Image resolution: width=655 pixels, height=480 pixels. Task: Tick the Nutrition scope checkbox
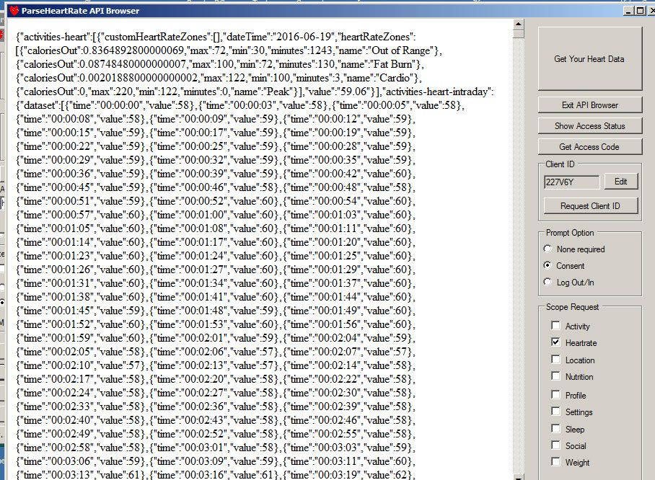(555, 376)
